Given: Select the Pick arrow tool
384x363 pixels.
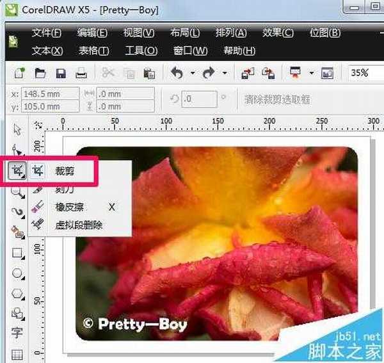Looking at the screenshot, I should coord(17,130).
